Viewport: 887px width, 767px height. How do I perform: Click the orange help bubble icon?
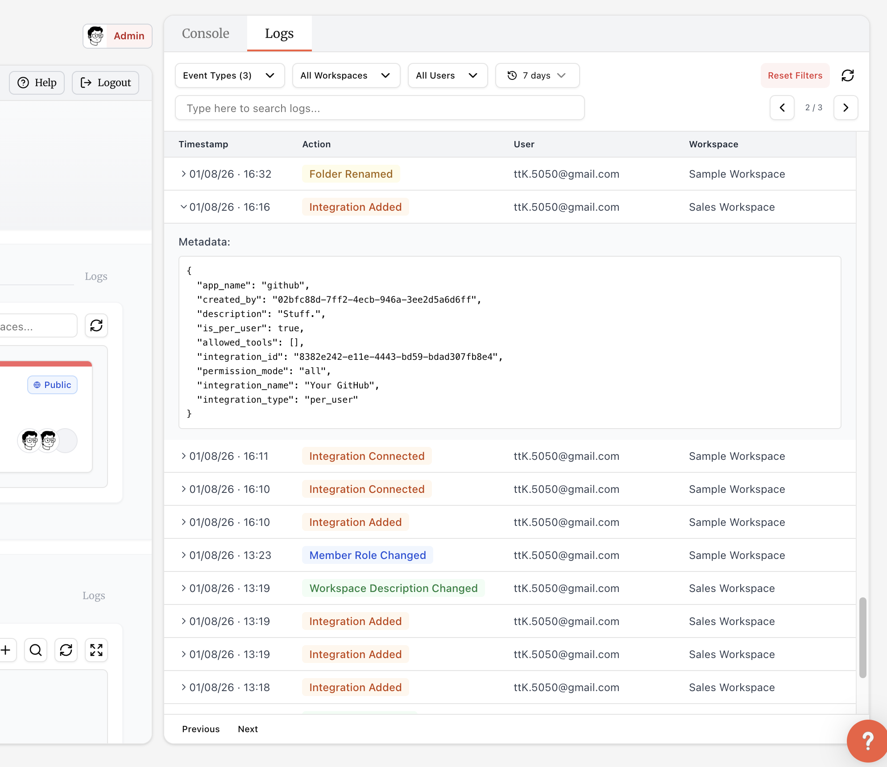(867, 741)
